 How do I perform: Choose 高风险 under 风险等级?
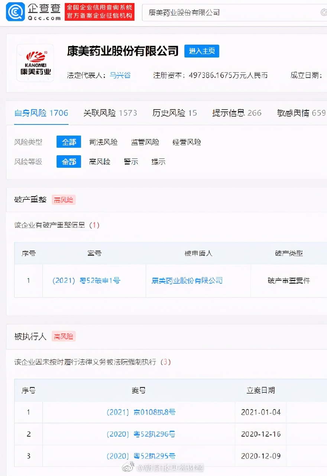click(x=100, y=162)
